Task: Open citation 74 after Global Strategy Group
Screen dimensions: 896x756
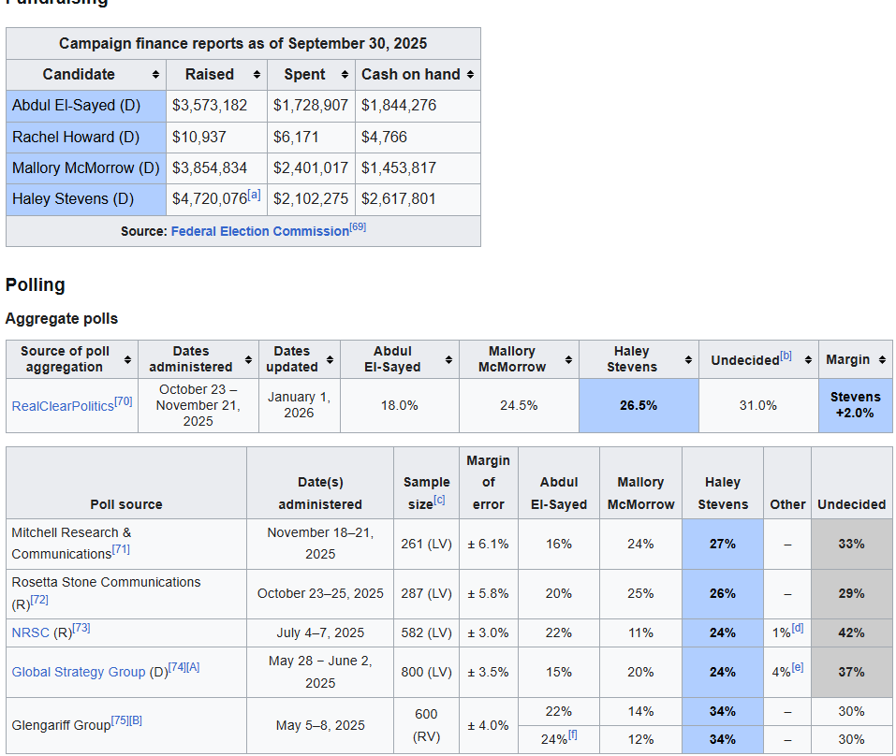Action: [x=177, y=667]
